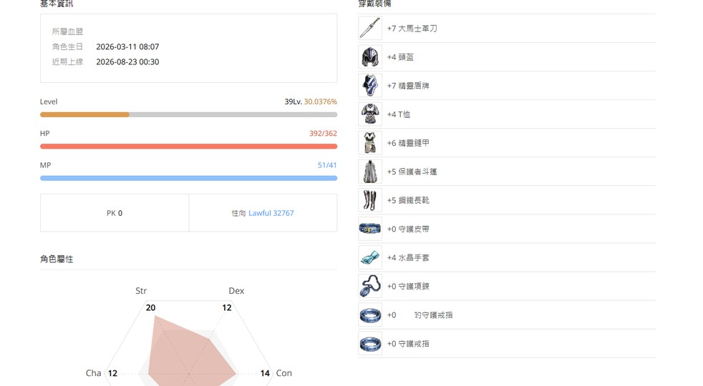The image size is (703, 386).
Task: Click the +7 Damascus sword icon
Action: (370, 28)
